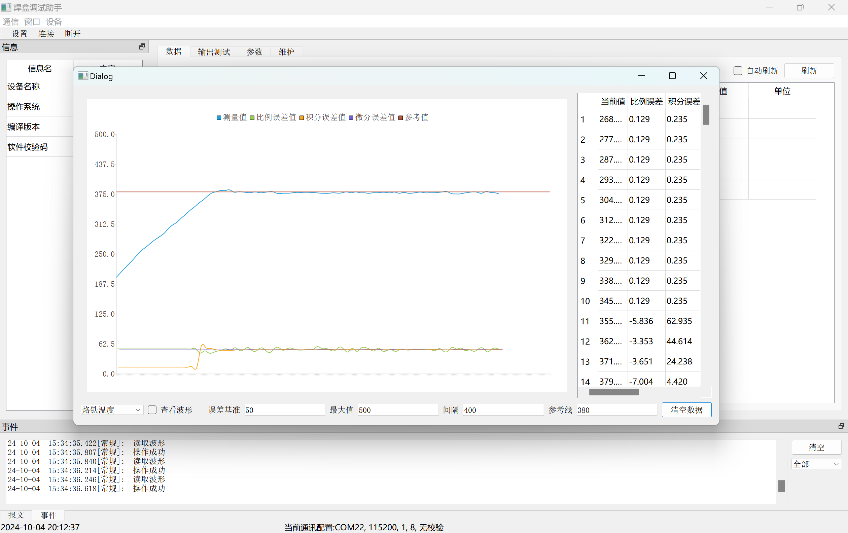Click the 最大值 input field

click(398, 410)
